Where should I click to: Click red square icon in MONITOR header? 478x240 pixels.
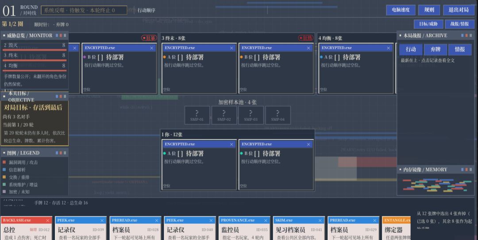click(61, 35)
